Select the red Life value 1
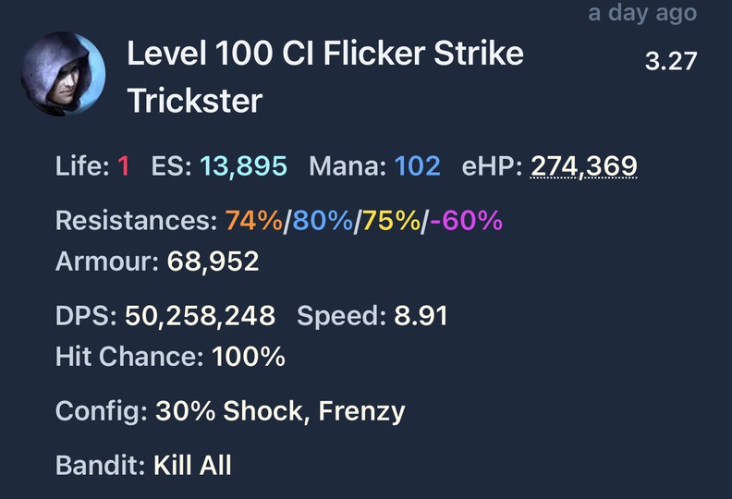Image resolution: width=732 pixels, height=499 pixels. point(123,167)
